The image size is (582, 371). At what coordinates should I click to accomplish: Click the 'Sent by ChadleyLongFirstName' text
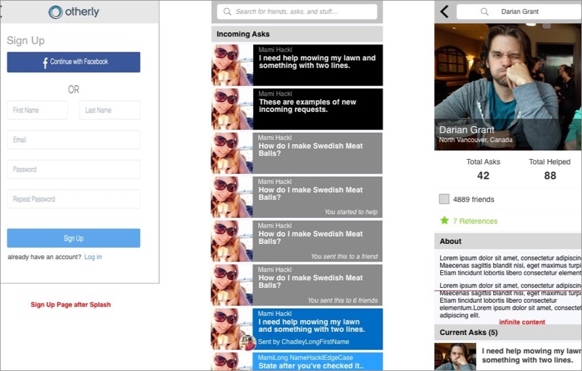(303, 342)
